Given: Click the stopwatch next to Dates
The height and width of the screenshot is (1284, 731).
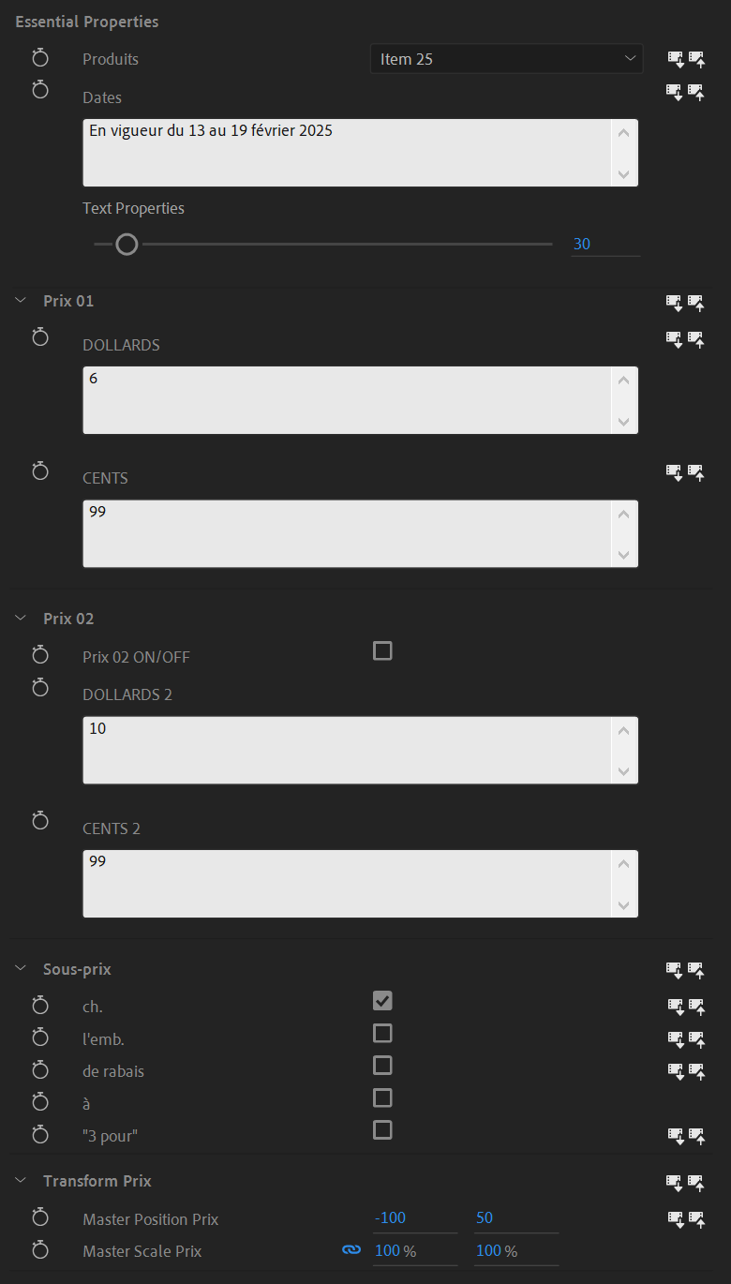Looking at the screenshot, I should pos(40,90).
